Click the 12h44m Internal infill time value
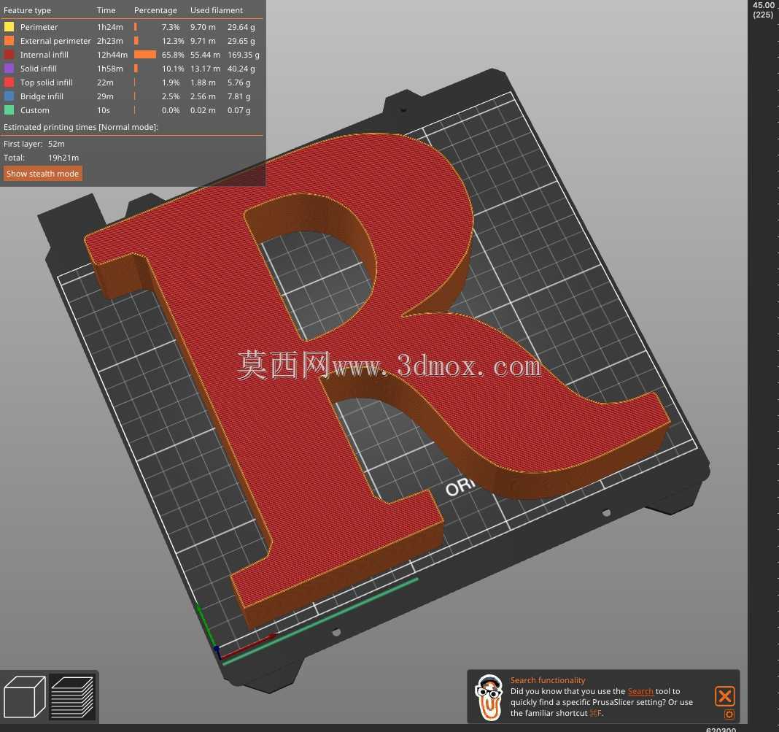This screenshot has width=779, height=732. 112,55
